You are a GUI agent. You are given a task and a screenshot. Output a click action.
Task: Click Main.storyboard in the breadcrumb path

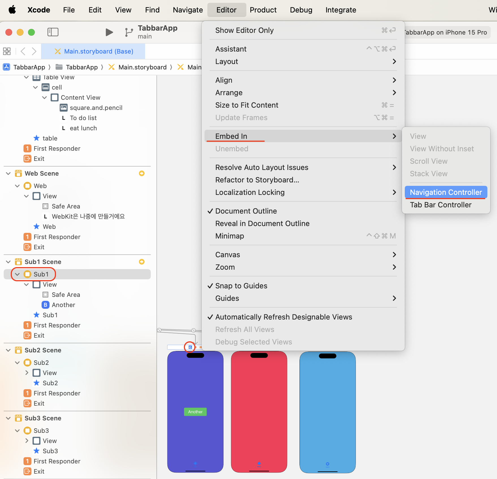(138, 67)
